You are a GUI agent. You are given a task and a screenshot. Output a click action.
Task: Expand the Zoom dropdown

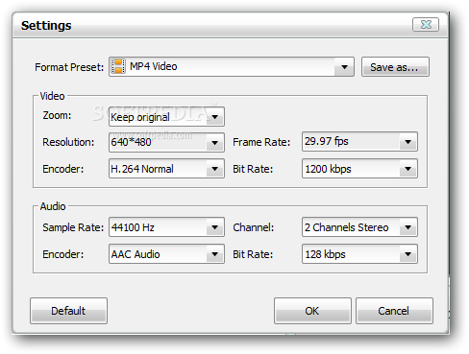tap(166, 117)
